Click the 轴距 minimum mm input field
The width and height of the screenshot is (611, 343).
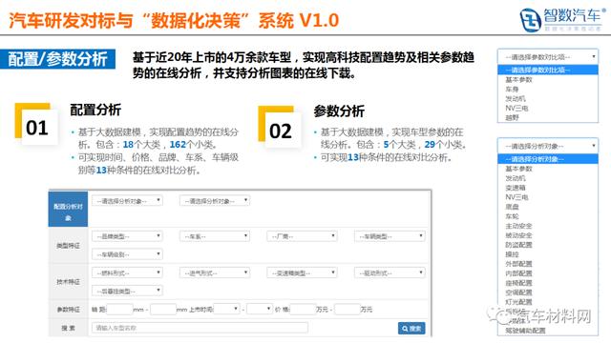tap(119, 309)
